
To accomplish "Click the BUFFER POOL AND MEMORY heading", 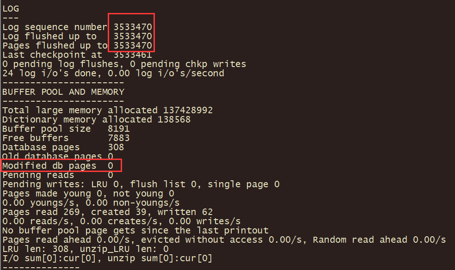I will [x=63, y=92].
